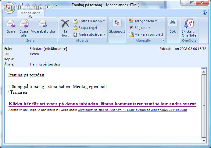This screenshot has height=148, width=211.
Task: Click quick access toolbar item 5
Action: click(47, 6)
